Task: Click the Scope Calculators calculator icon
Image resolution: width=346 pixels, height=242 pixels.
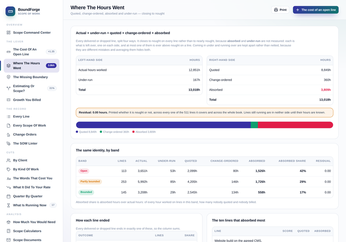Action: pyautogui.click(x=8, y=231)
